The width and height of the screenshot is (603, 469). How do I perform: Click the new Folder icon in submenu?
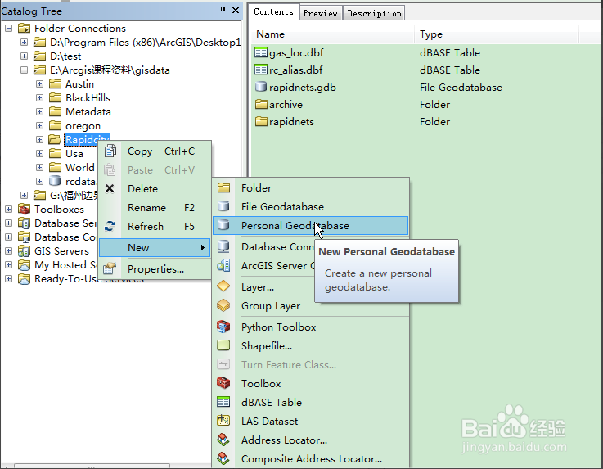[x=223, y=187]
